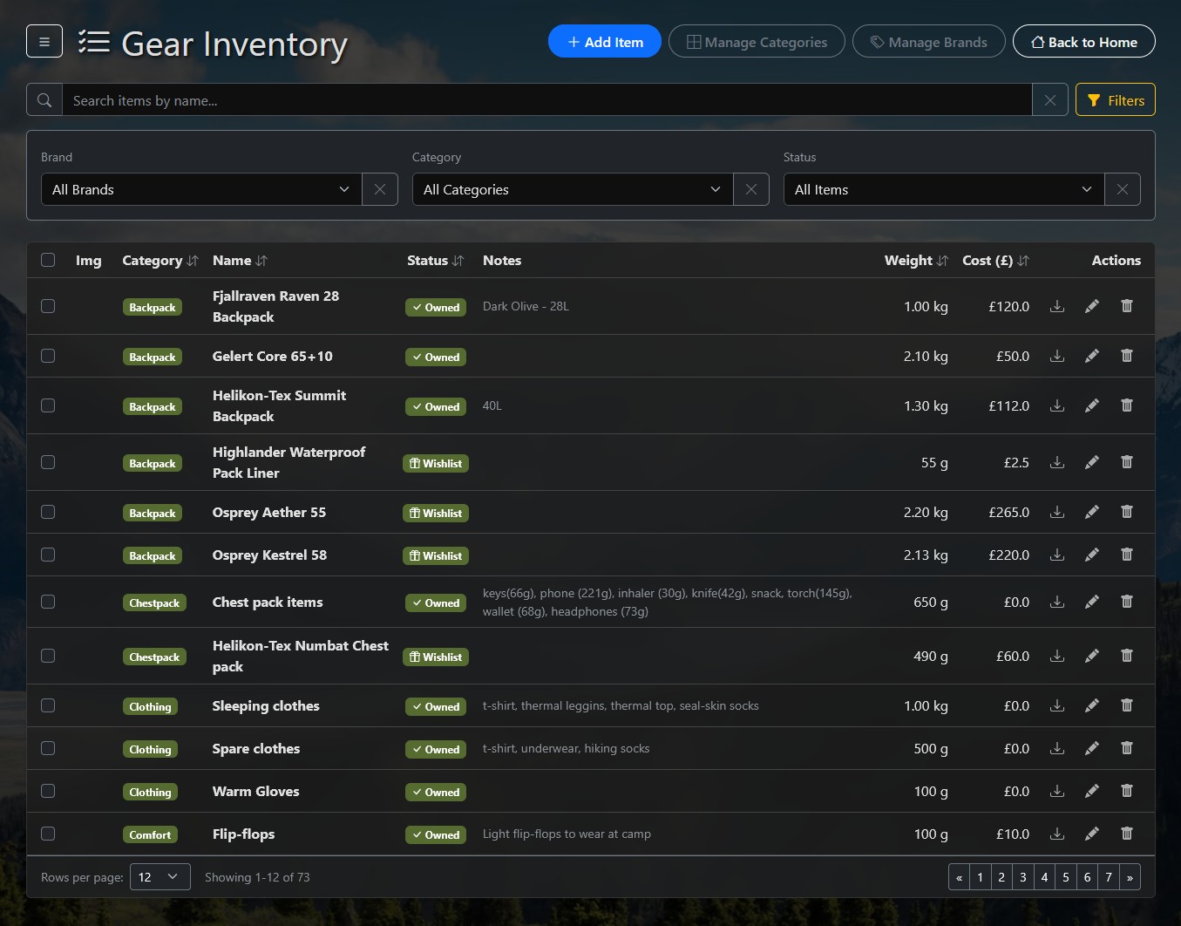Jump to page 5 of results
The width and height of the screenshot is (1181, 926).
[x=1065, y=876]
